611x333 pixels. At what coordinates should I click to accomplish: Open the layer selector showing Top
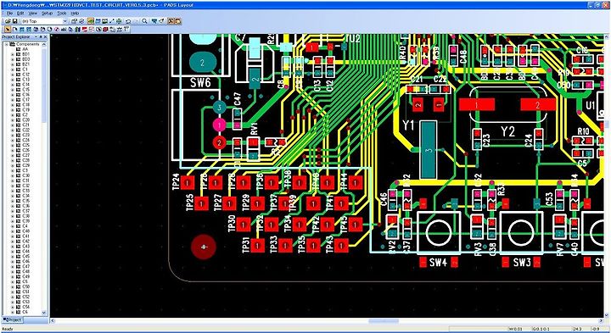[x=44, y=21]
